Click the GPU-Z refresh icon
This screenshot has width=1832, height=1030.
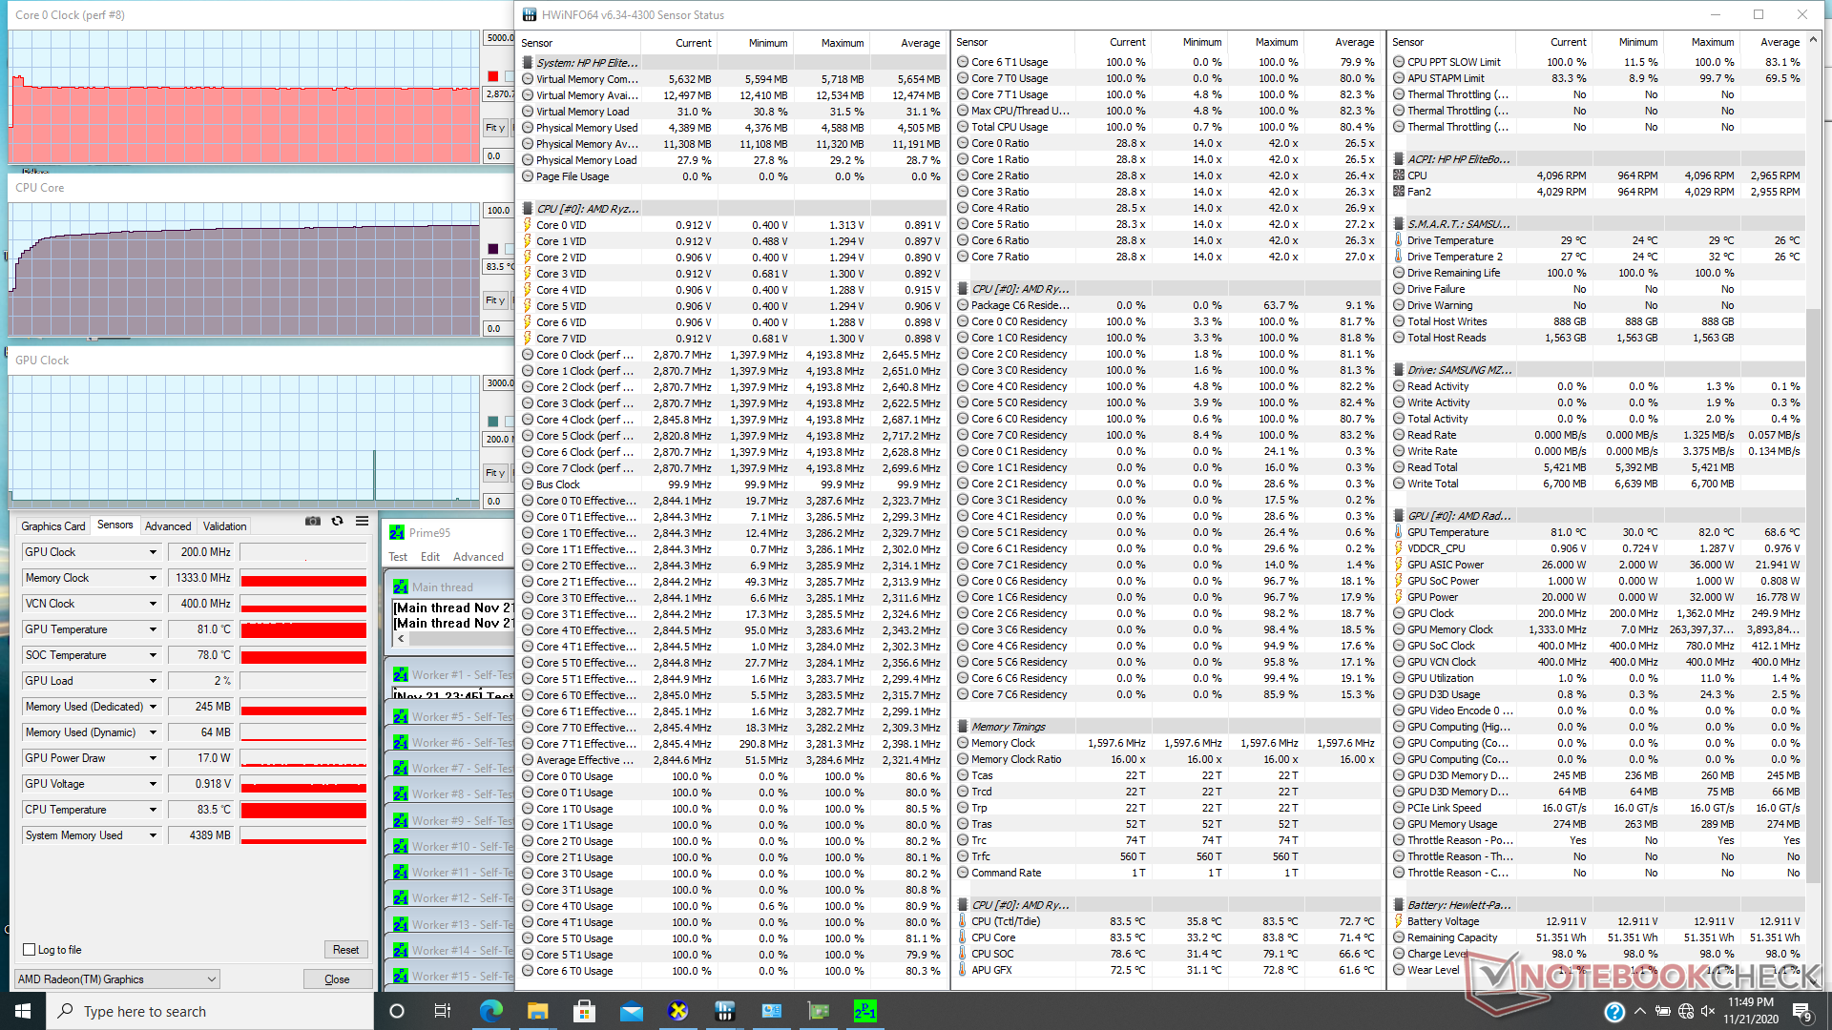(x=337, y=522)
